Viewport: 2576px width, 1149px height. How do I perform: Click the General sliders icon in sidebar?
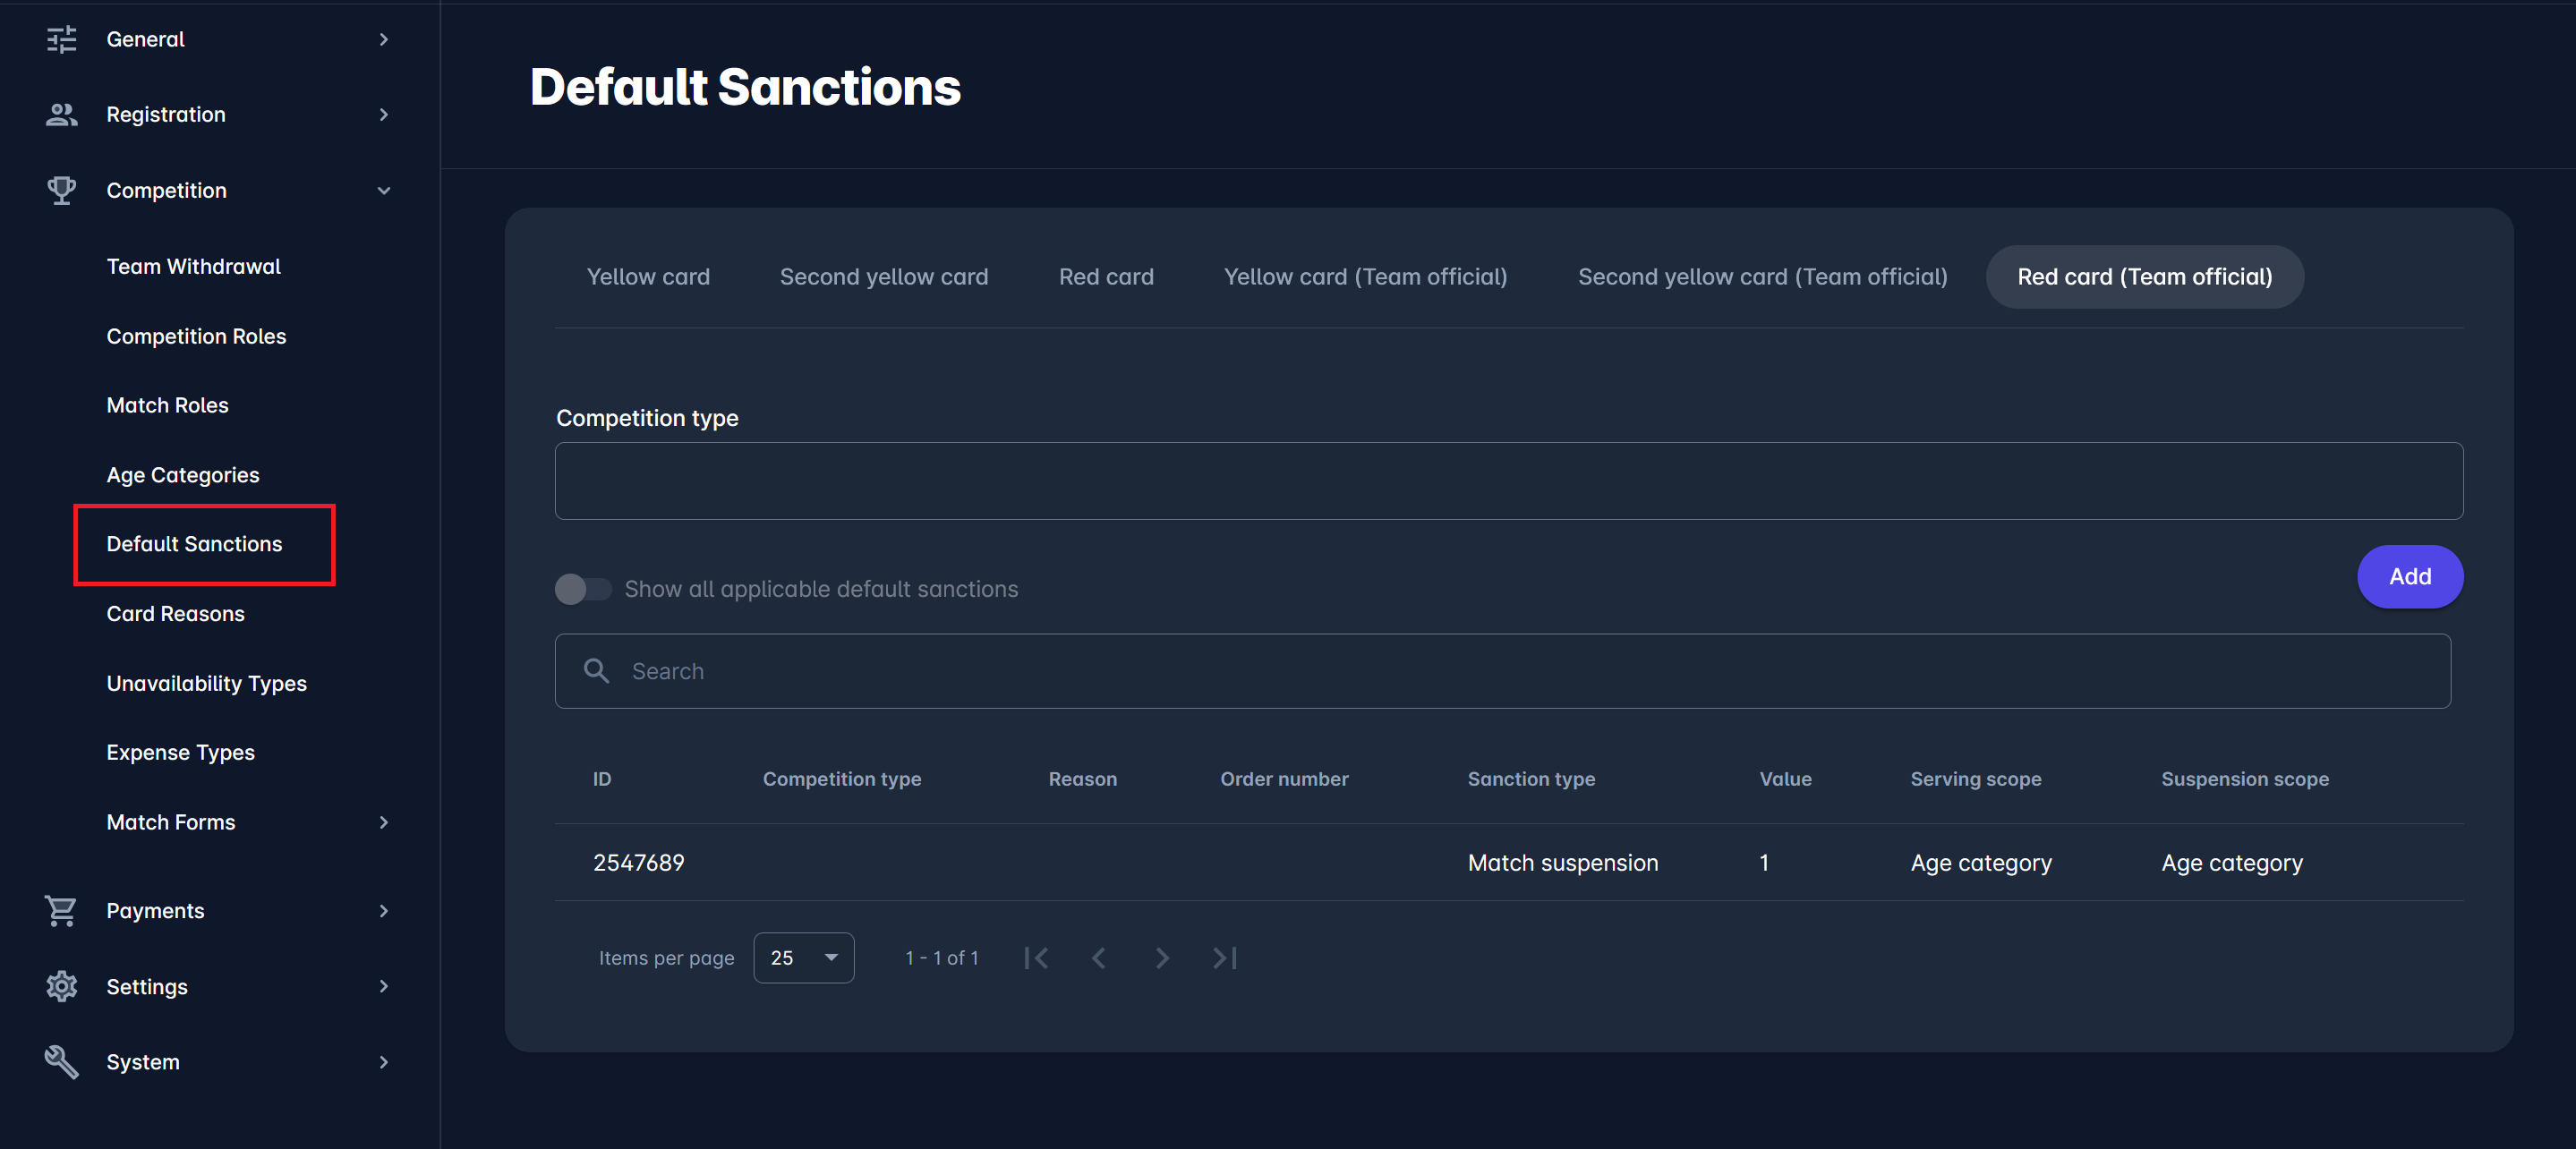[61, 39]
